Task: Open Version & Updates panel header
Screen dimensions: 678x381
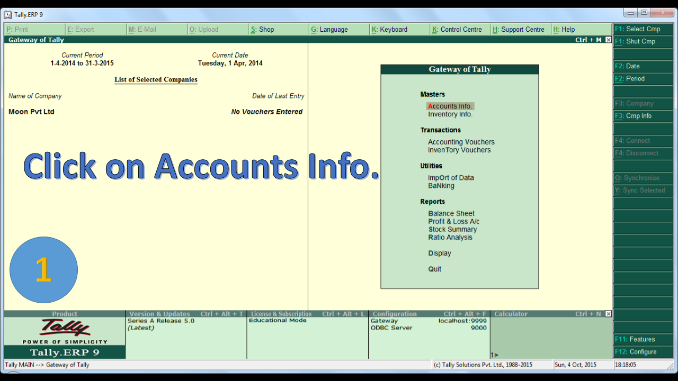Action: (186, 314)
